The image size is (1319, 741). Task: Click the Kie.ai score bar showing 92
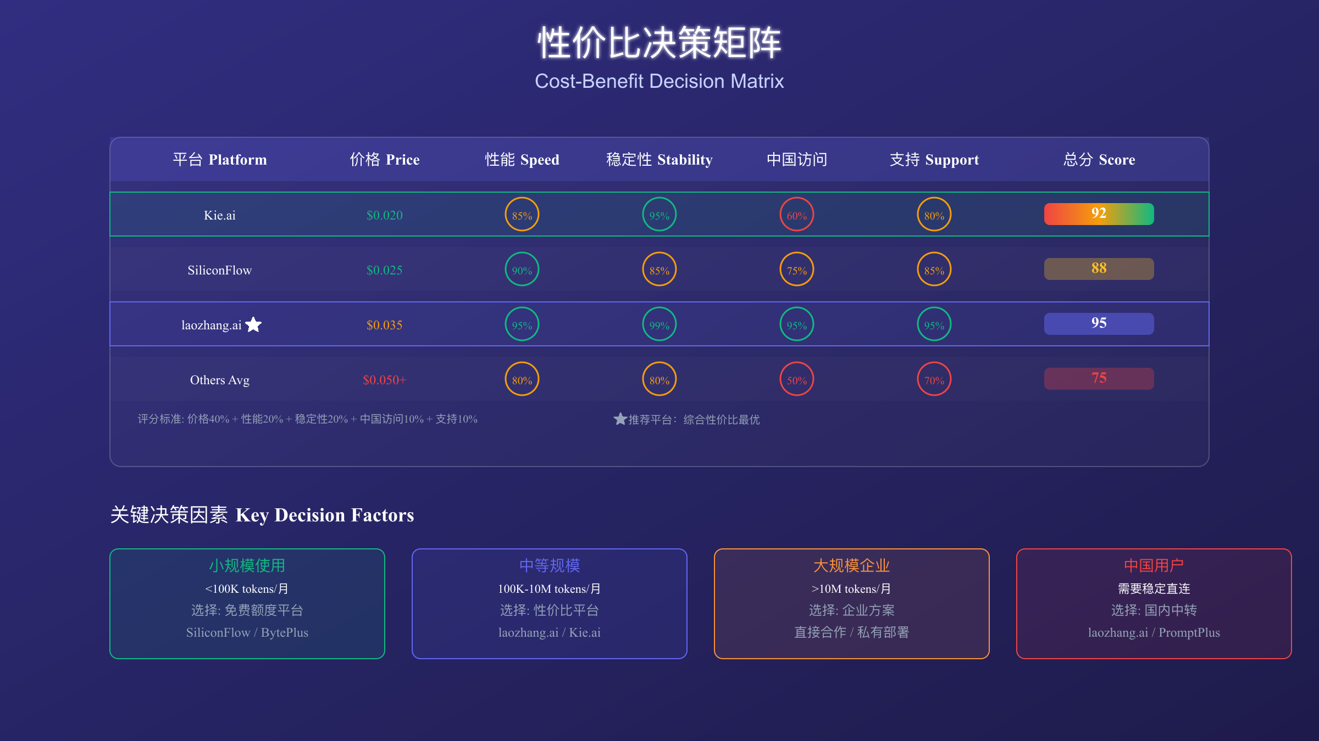(x=1099, y=214)
